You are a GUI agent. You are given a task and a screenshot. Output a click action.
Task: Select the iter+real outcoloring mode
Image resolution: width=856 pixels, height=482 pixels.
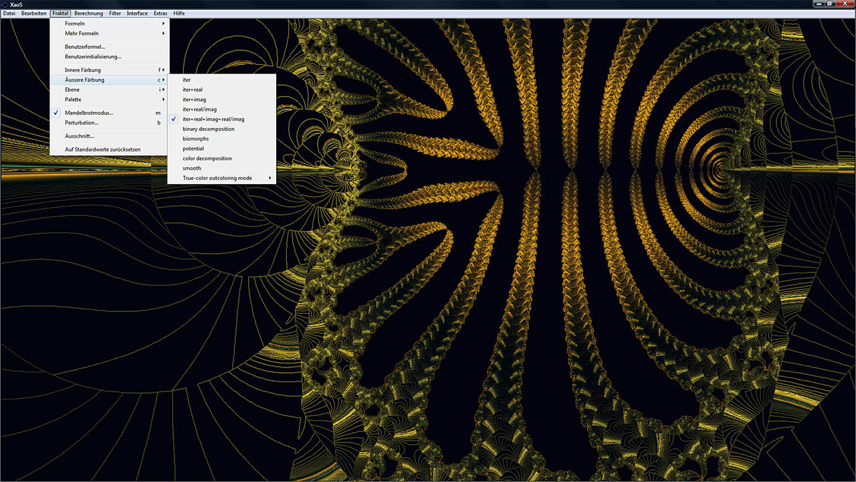point(221,90)
